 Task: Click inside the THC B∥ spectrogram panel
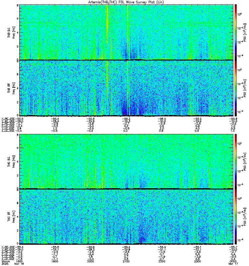tap(126, 217)
